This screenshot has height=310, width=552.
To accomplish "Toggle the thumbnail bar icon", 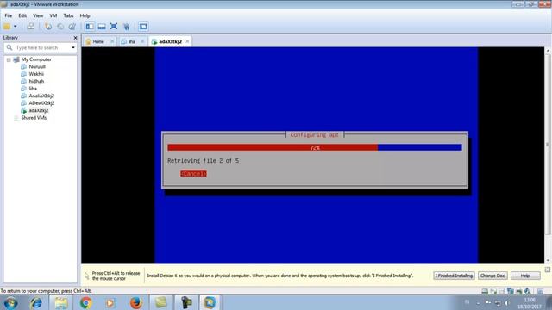I will pos(102,27).
